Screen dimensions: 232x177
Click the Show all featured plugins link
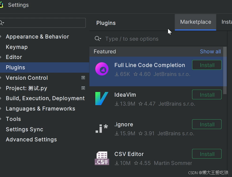click(210, 51)
